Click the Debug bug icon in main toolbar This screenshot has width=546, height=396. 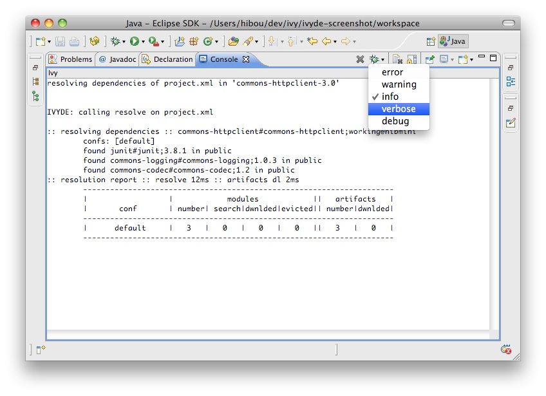[x=115, y=41]
